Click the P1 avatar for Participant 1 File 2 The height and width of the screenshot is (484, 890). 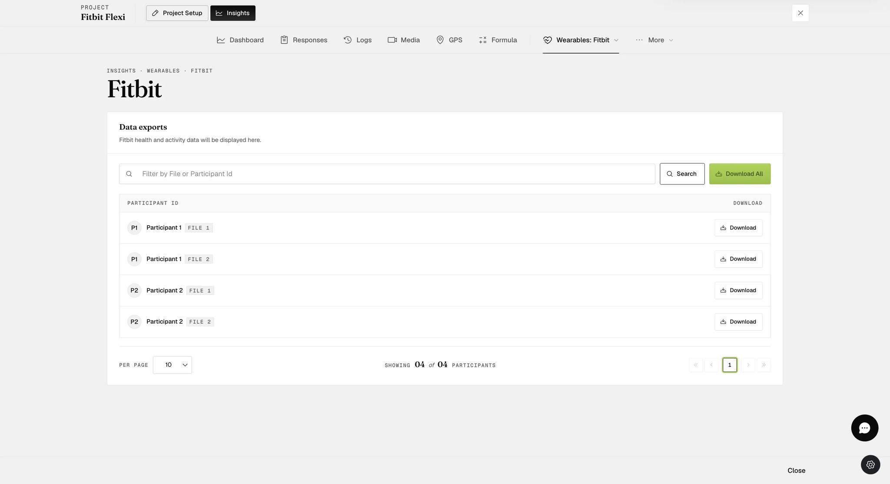coord(134,259)
